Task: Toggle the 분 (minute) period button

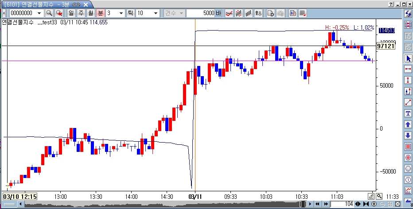Action: pos(100,13)
